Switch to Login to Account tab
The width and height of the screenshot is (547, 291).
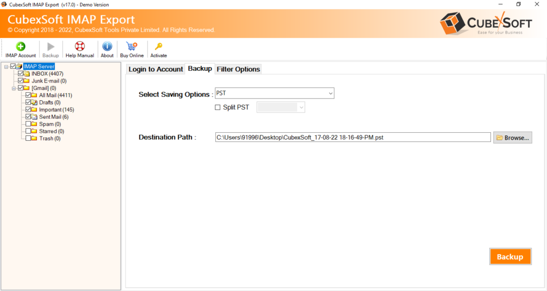[155, 69]
